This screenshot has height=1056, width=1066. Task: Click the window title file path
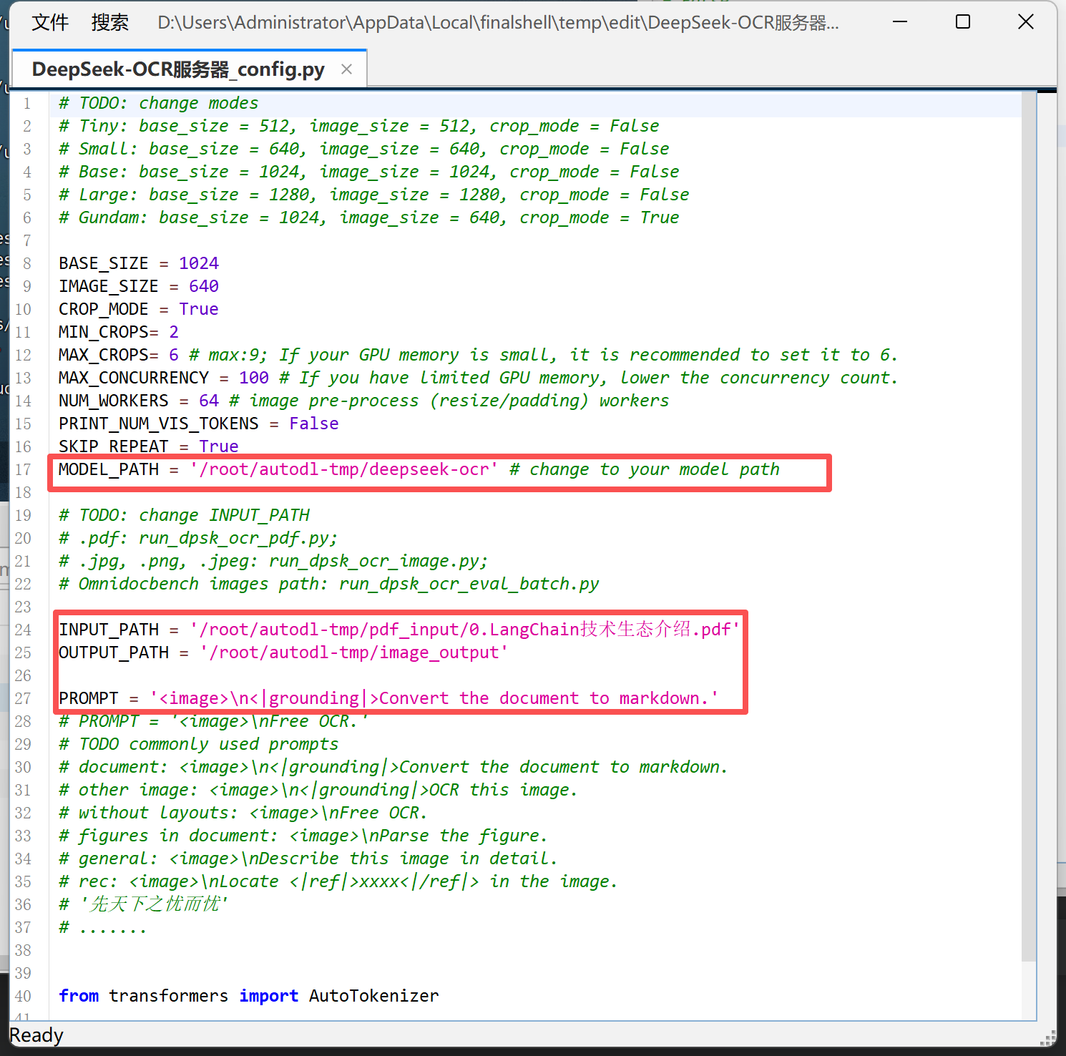pyautogui.click(x=499, y=23)
